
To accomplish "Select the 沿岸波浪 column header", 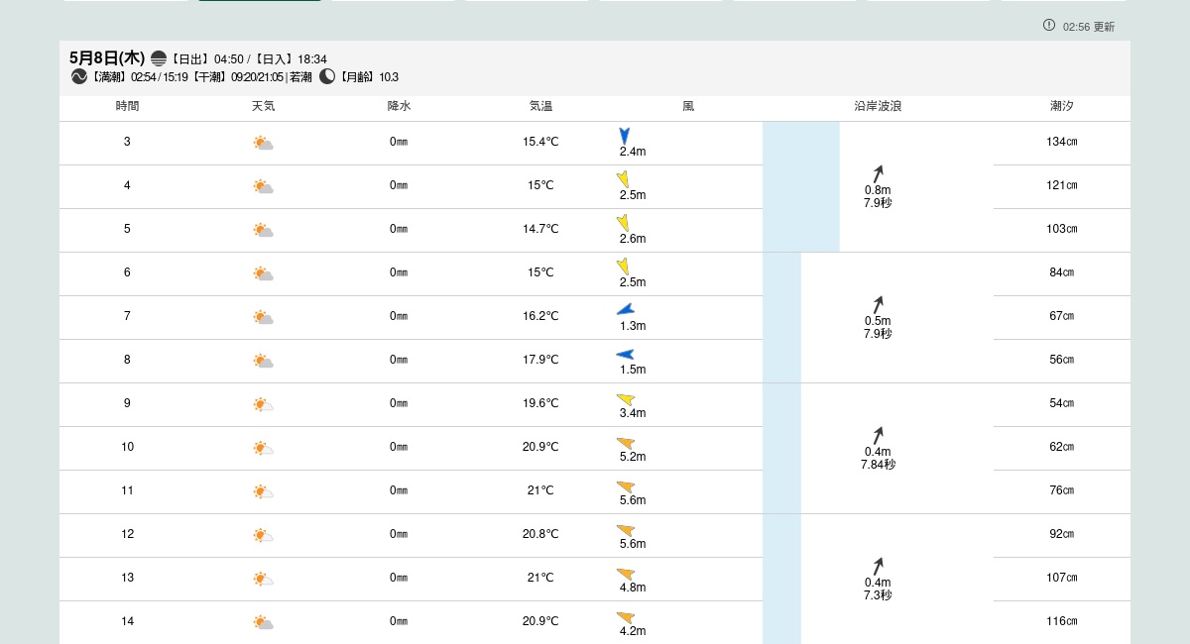I will (x=878, y=106).
